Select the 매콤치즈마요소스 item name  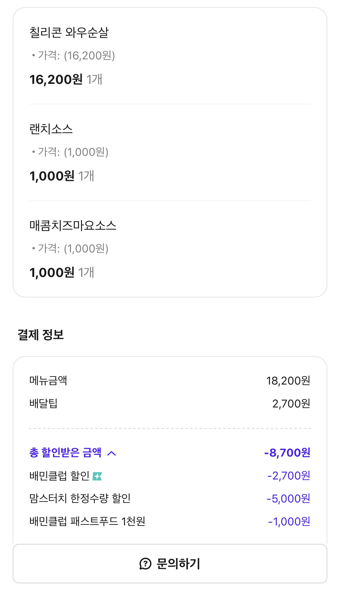tap(73, 226)
